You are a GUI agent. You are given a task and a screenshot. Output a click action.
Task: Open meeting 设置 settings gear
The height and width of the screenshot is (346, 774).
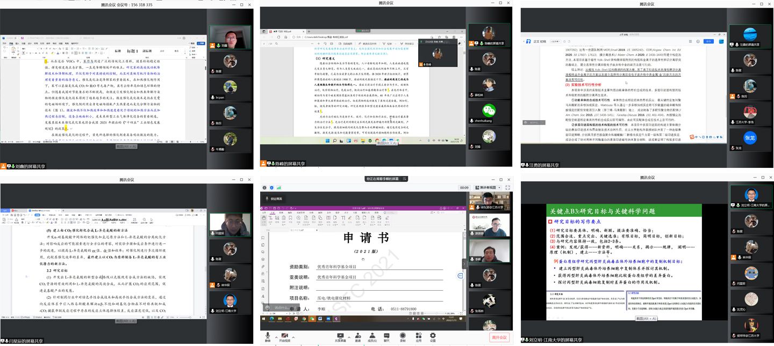point(433,335)
